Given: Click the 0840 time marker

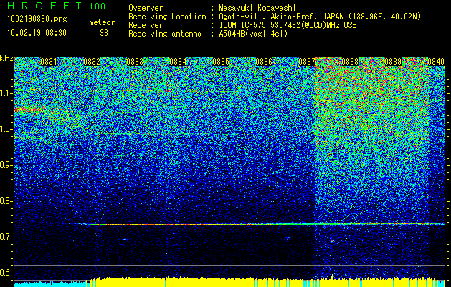Looking at the screenshot, I should point(436,62).
